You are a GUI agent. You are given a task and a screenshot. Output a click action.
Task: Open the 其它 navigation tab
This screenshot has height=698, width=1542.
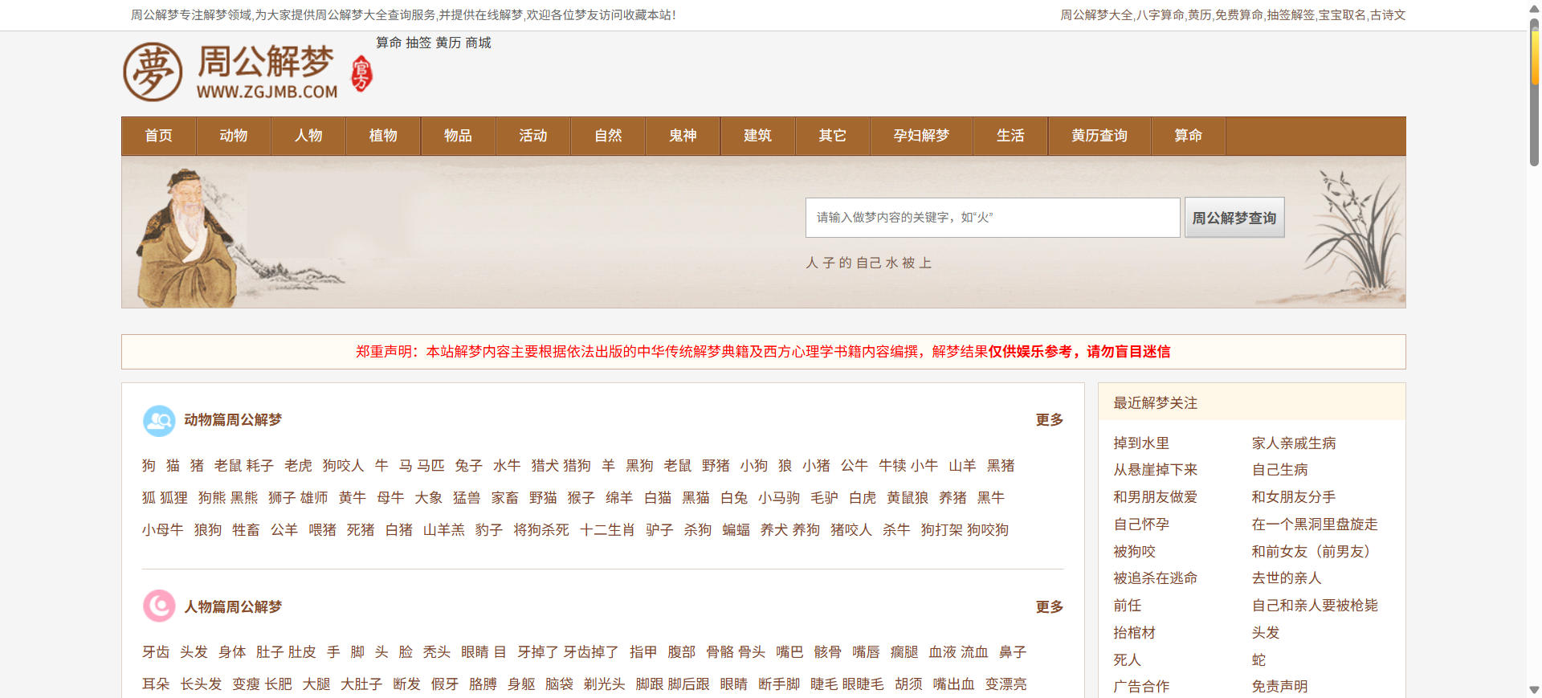(833, 136)
